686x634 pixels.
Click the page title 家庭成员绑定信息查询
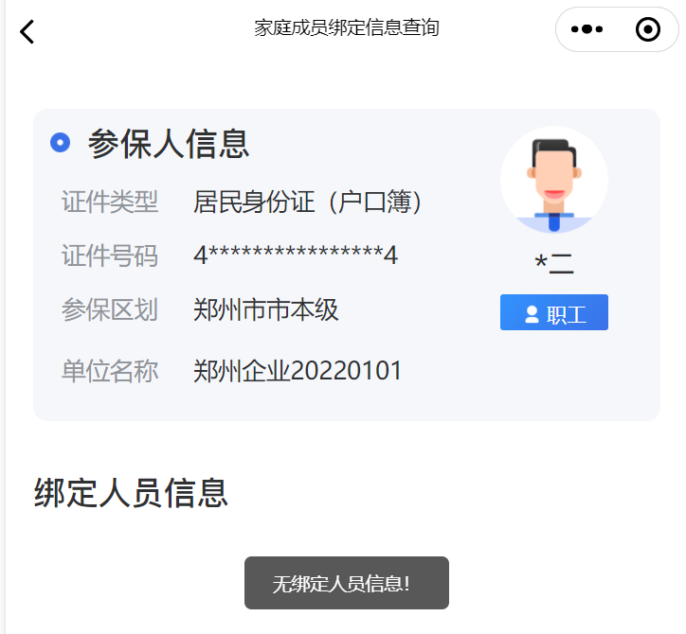tap(347, 27)
